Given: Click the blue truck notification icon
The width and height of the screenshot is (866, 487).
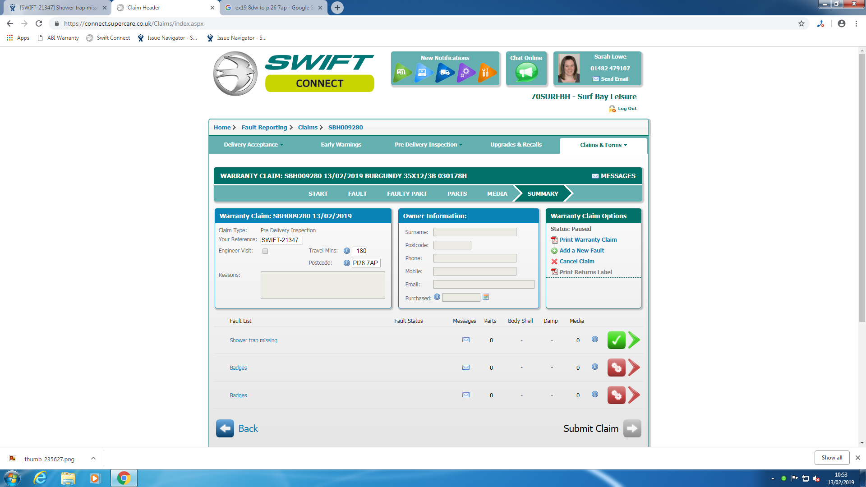Looking at the screenshot, I should [x=445, y=72].
